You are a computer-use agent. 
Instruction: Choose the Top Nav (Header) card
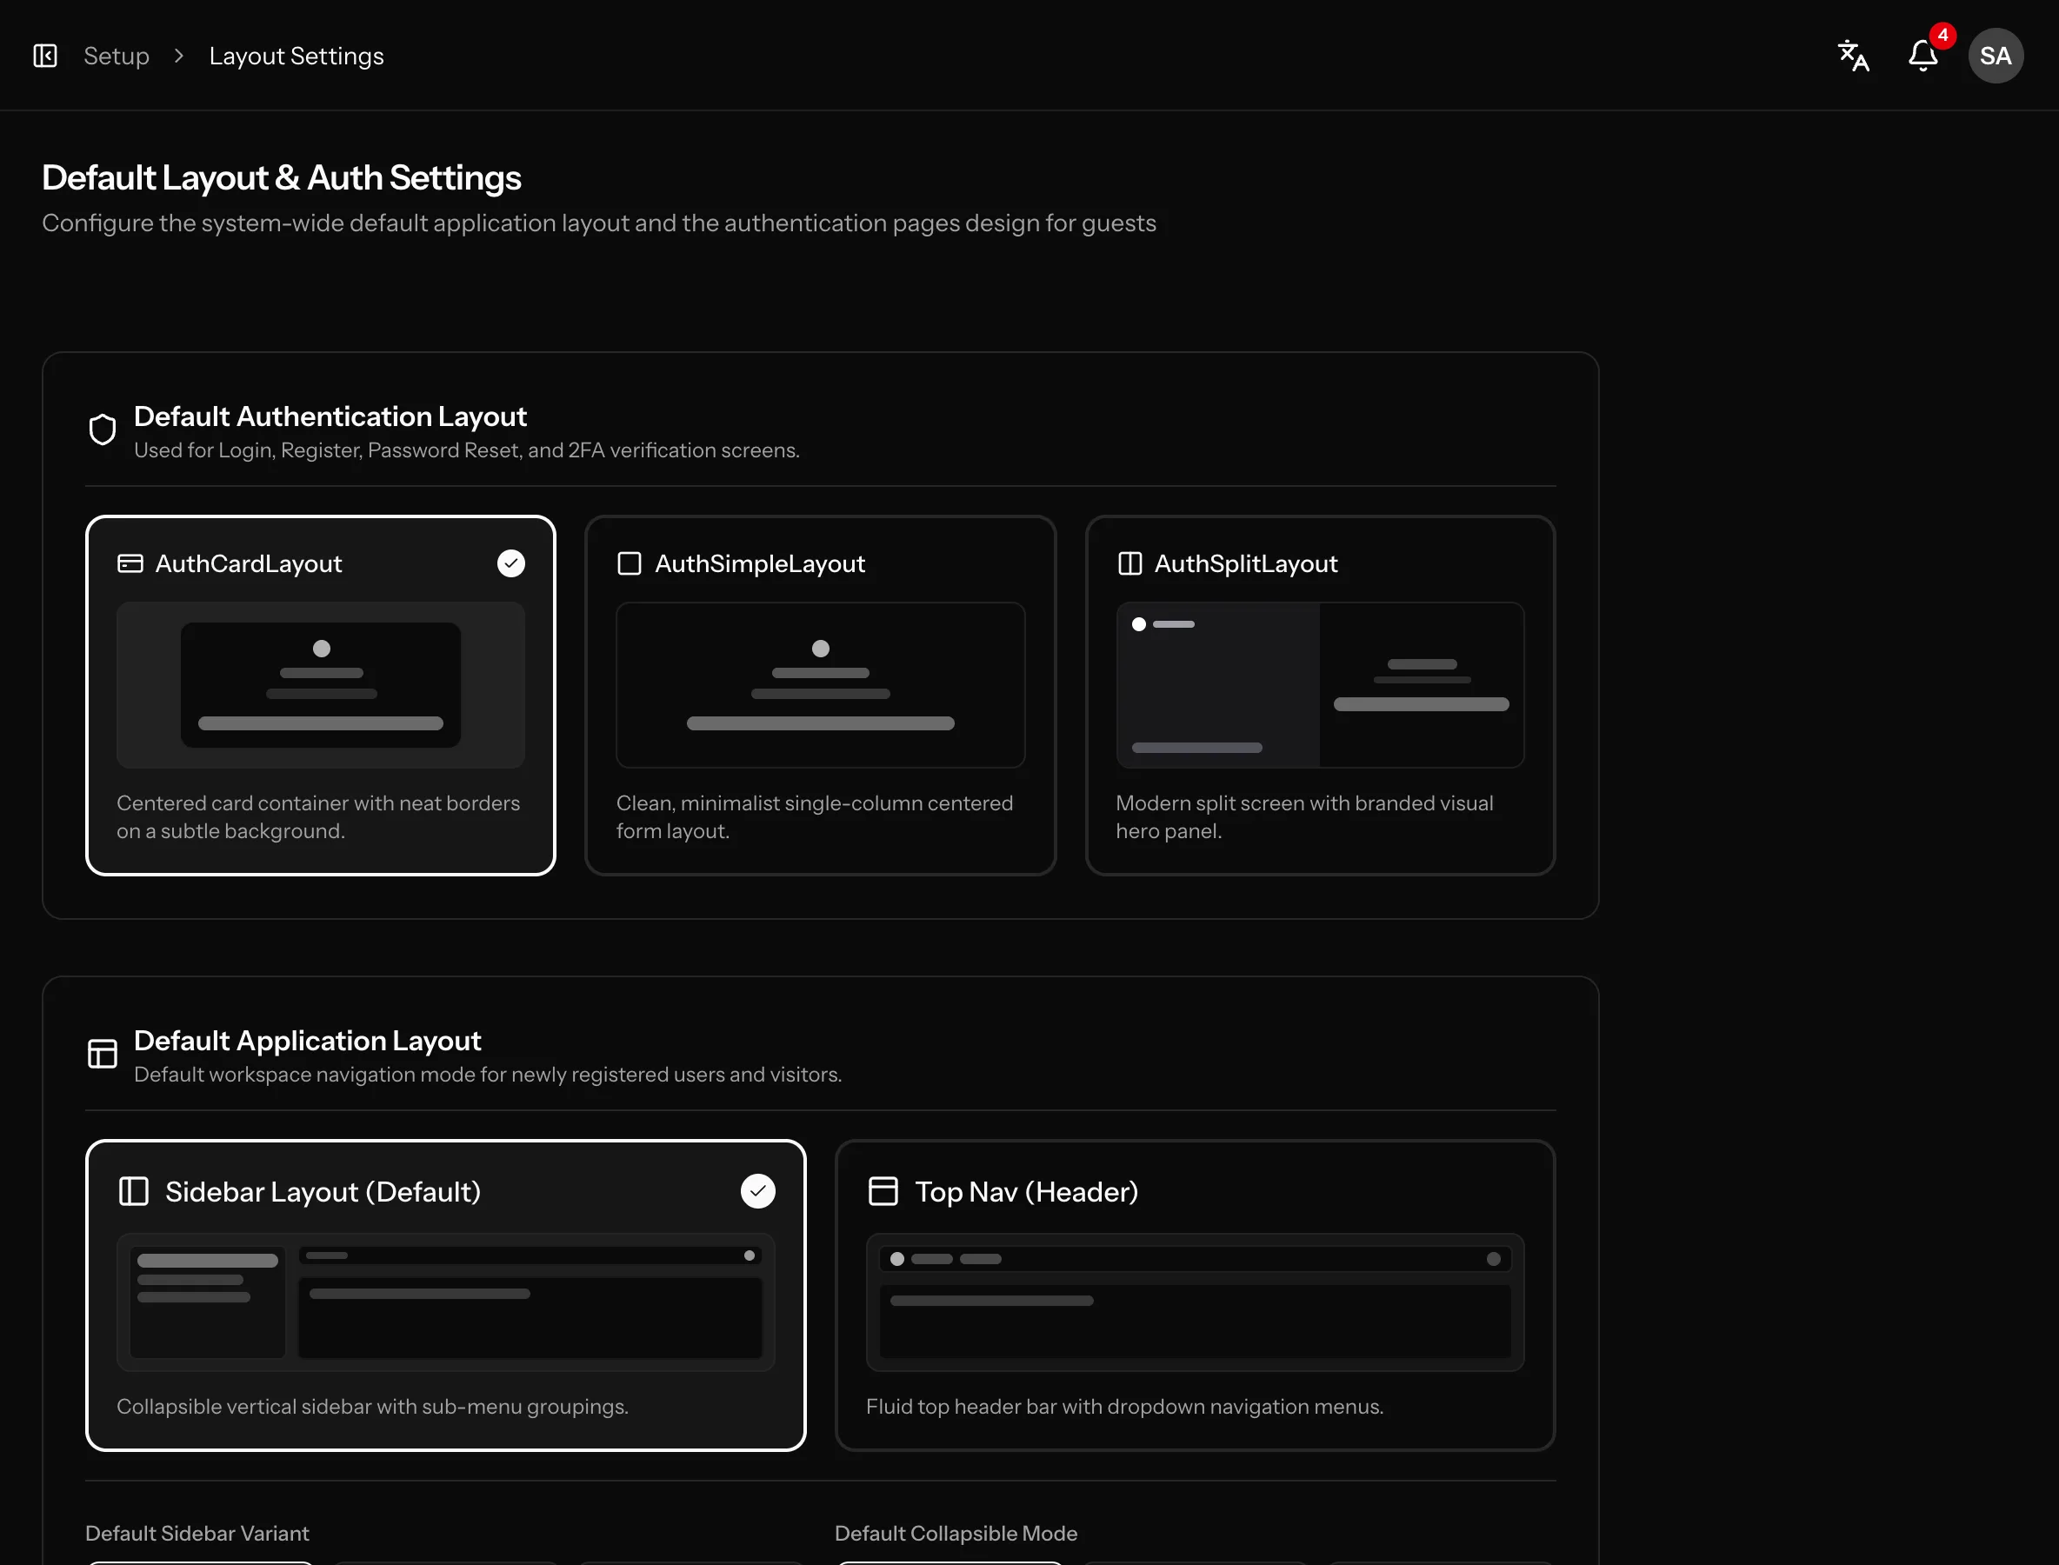point(1195,1295)
